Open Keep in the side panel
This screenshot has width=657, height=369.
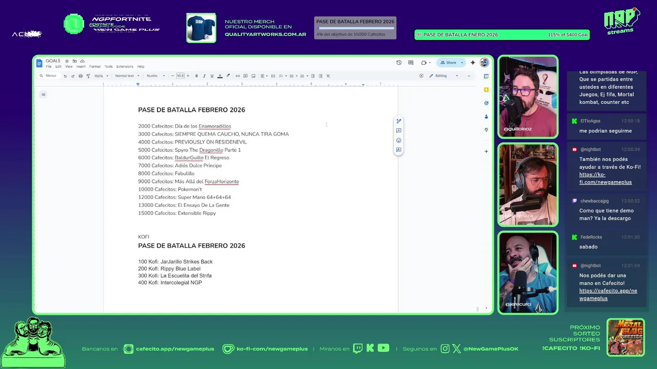click(486, 90)
